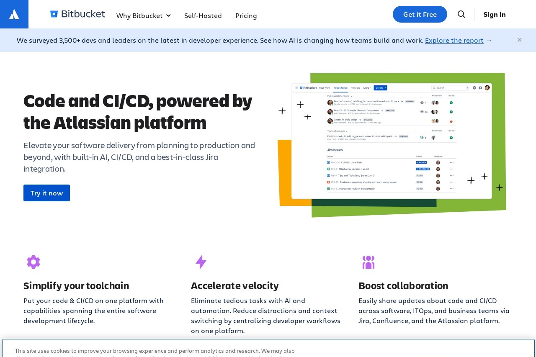Select the Simplify your toolchain heading
This screenshot has width=536, height=357.
[76, 285]
